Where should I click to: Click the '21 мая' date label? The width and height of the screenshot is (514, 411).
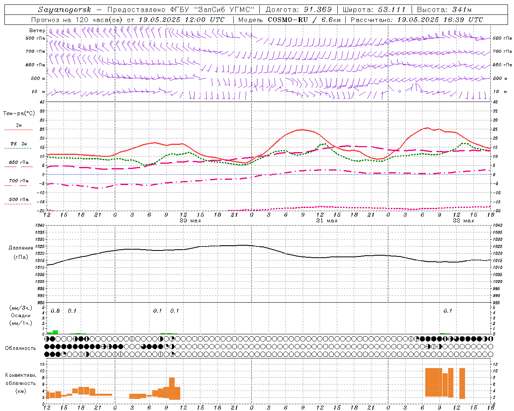(327, 221)
